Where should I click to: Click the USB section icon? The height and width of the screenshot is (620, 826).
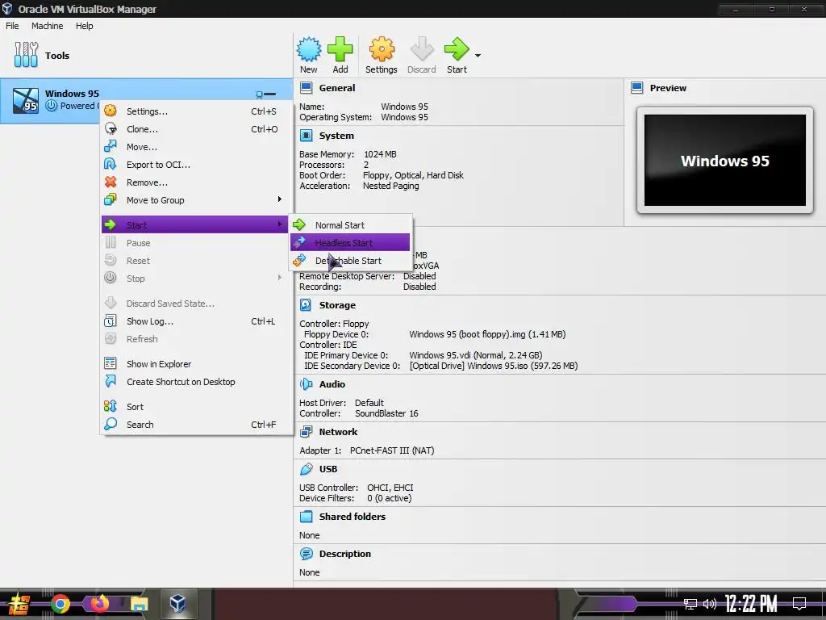(306, 469)
